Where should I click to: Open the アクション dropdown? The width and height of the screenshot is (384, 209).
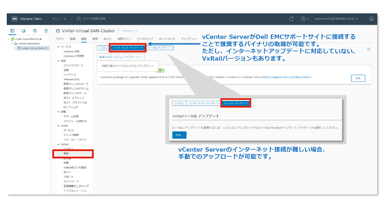130,31
